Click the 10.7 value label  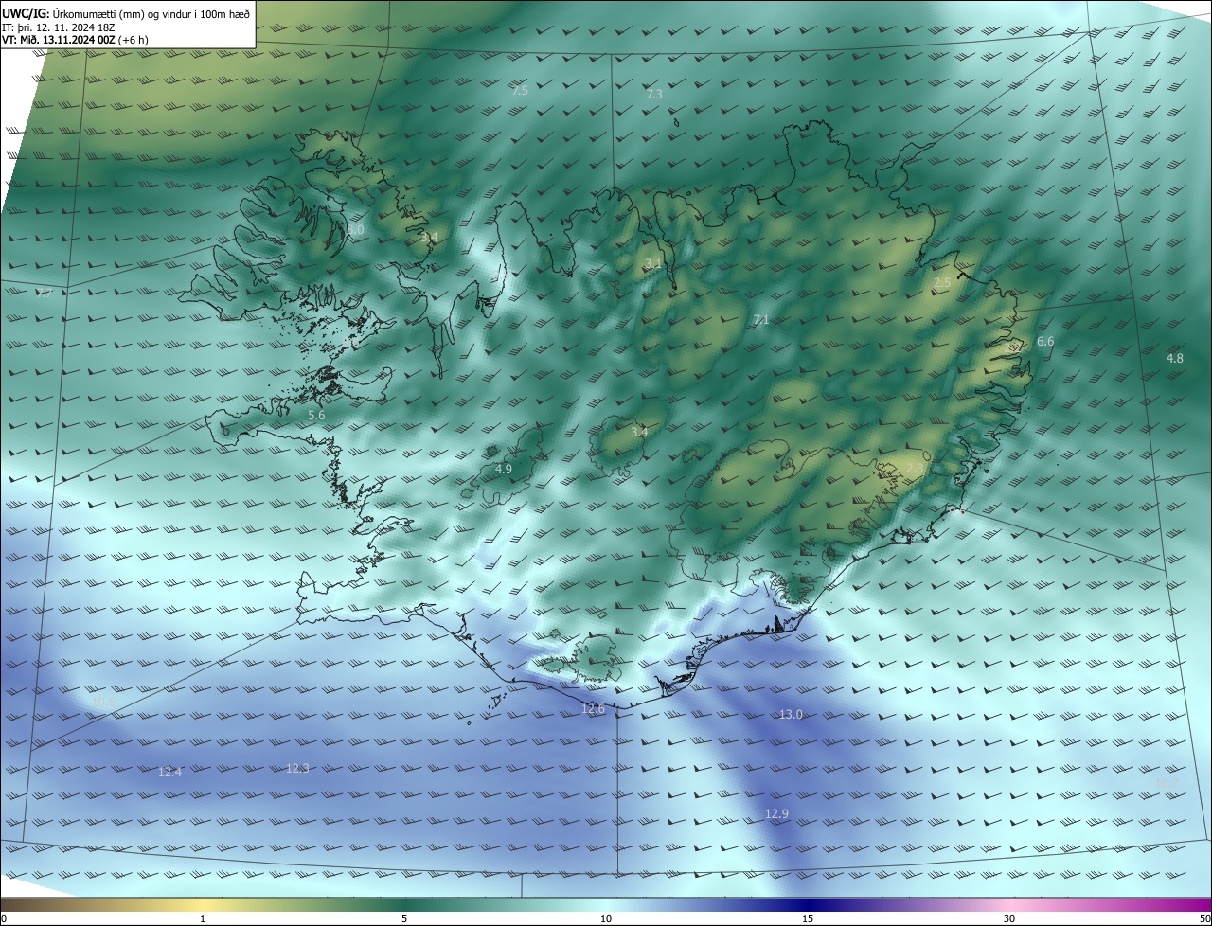pyautogui.click(x=1166, y=783)
